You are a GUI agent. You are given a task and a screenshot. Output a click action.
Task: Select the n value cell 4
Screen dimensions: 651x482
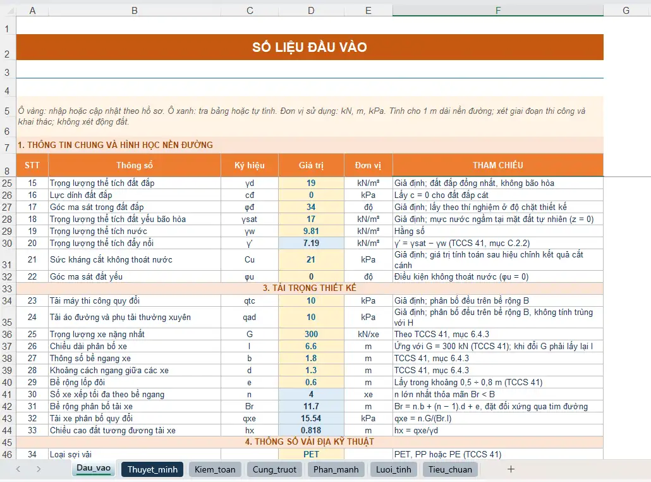pyautogui.click(x=311, y=395)
